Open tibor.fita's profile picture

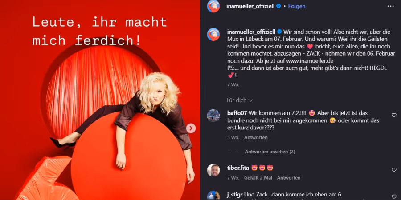point(213,170)
